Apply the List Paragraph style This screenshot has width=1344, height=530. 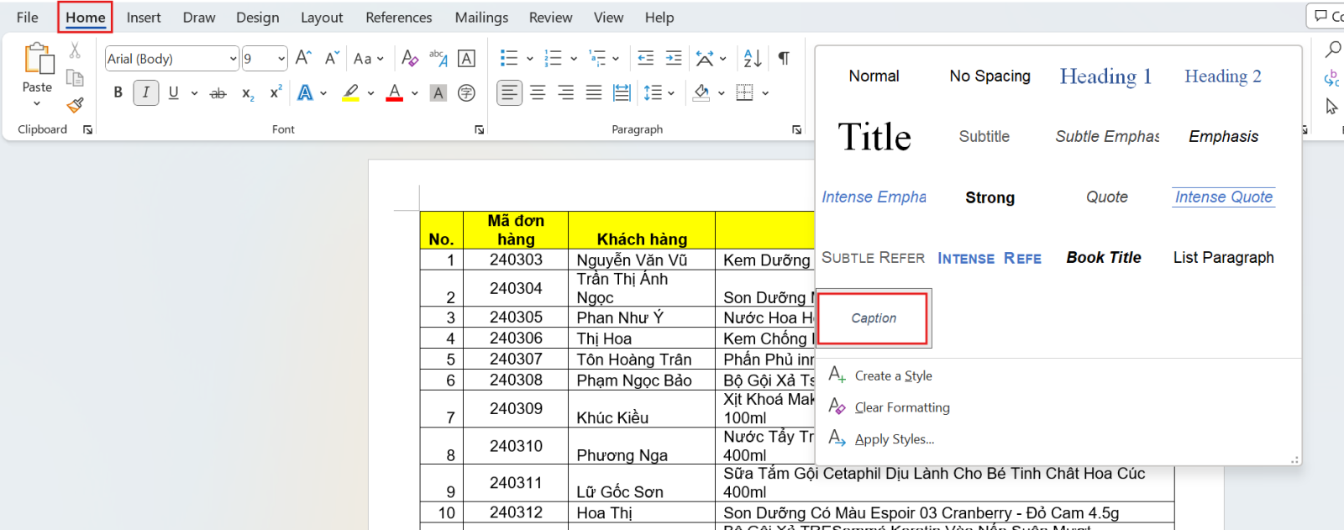1224,258
